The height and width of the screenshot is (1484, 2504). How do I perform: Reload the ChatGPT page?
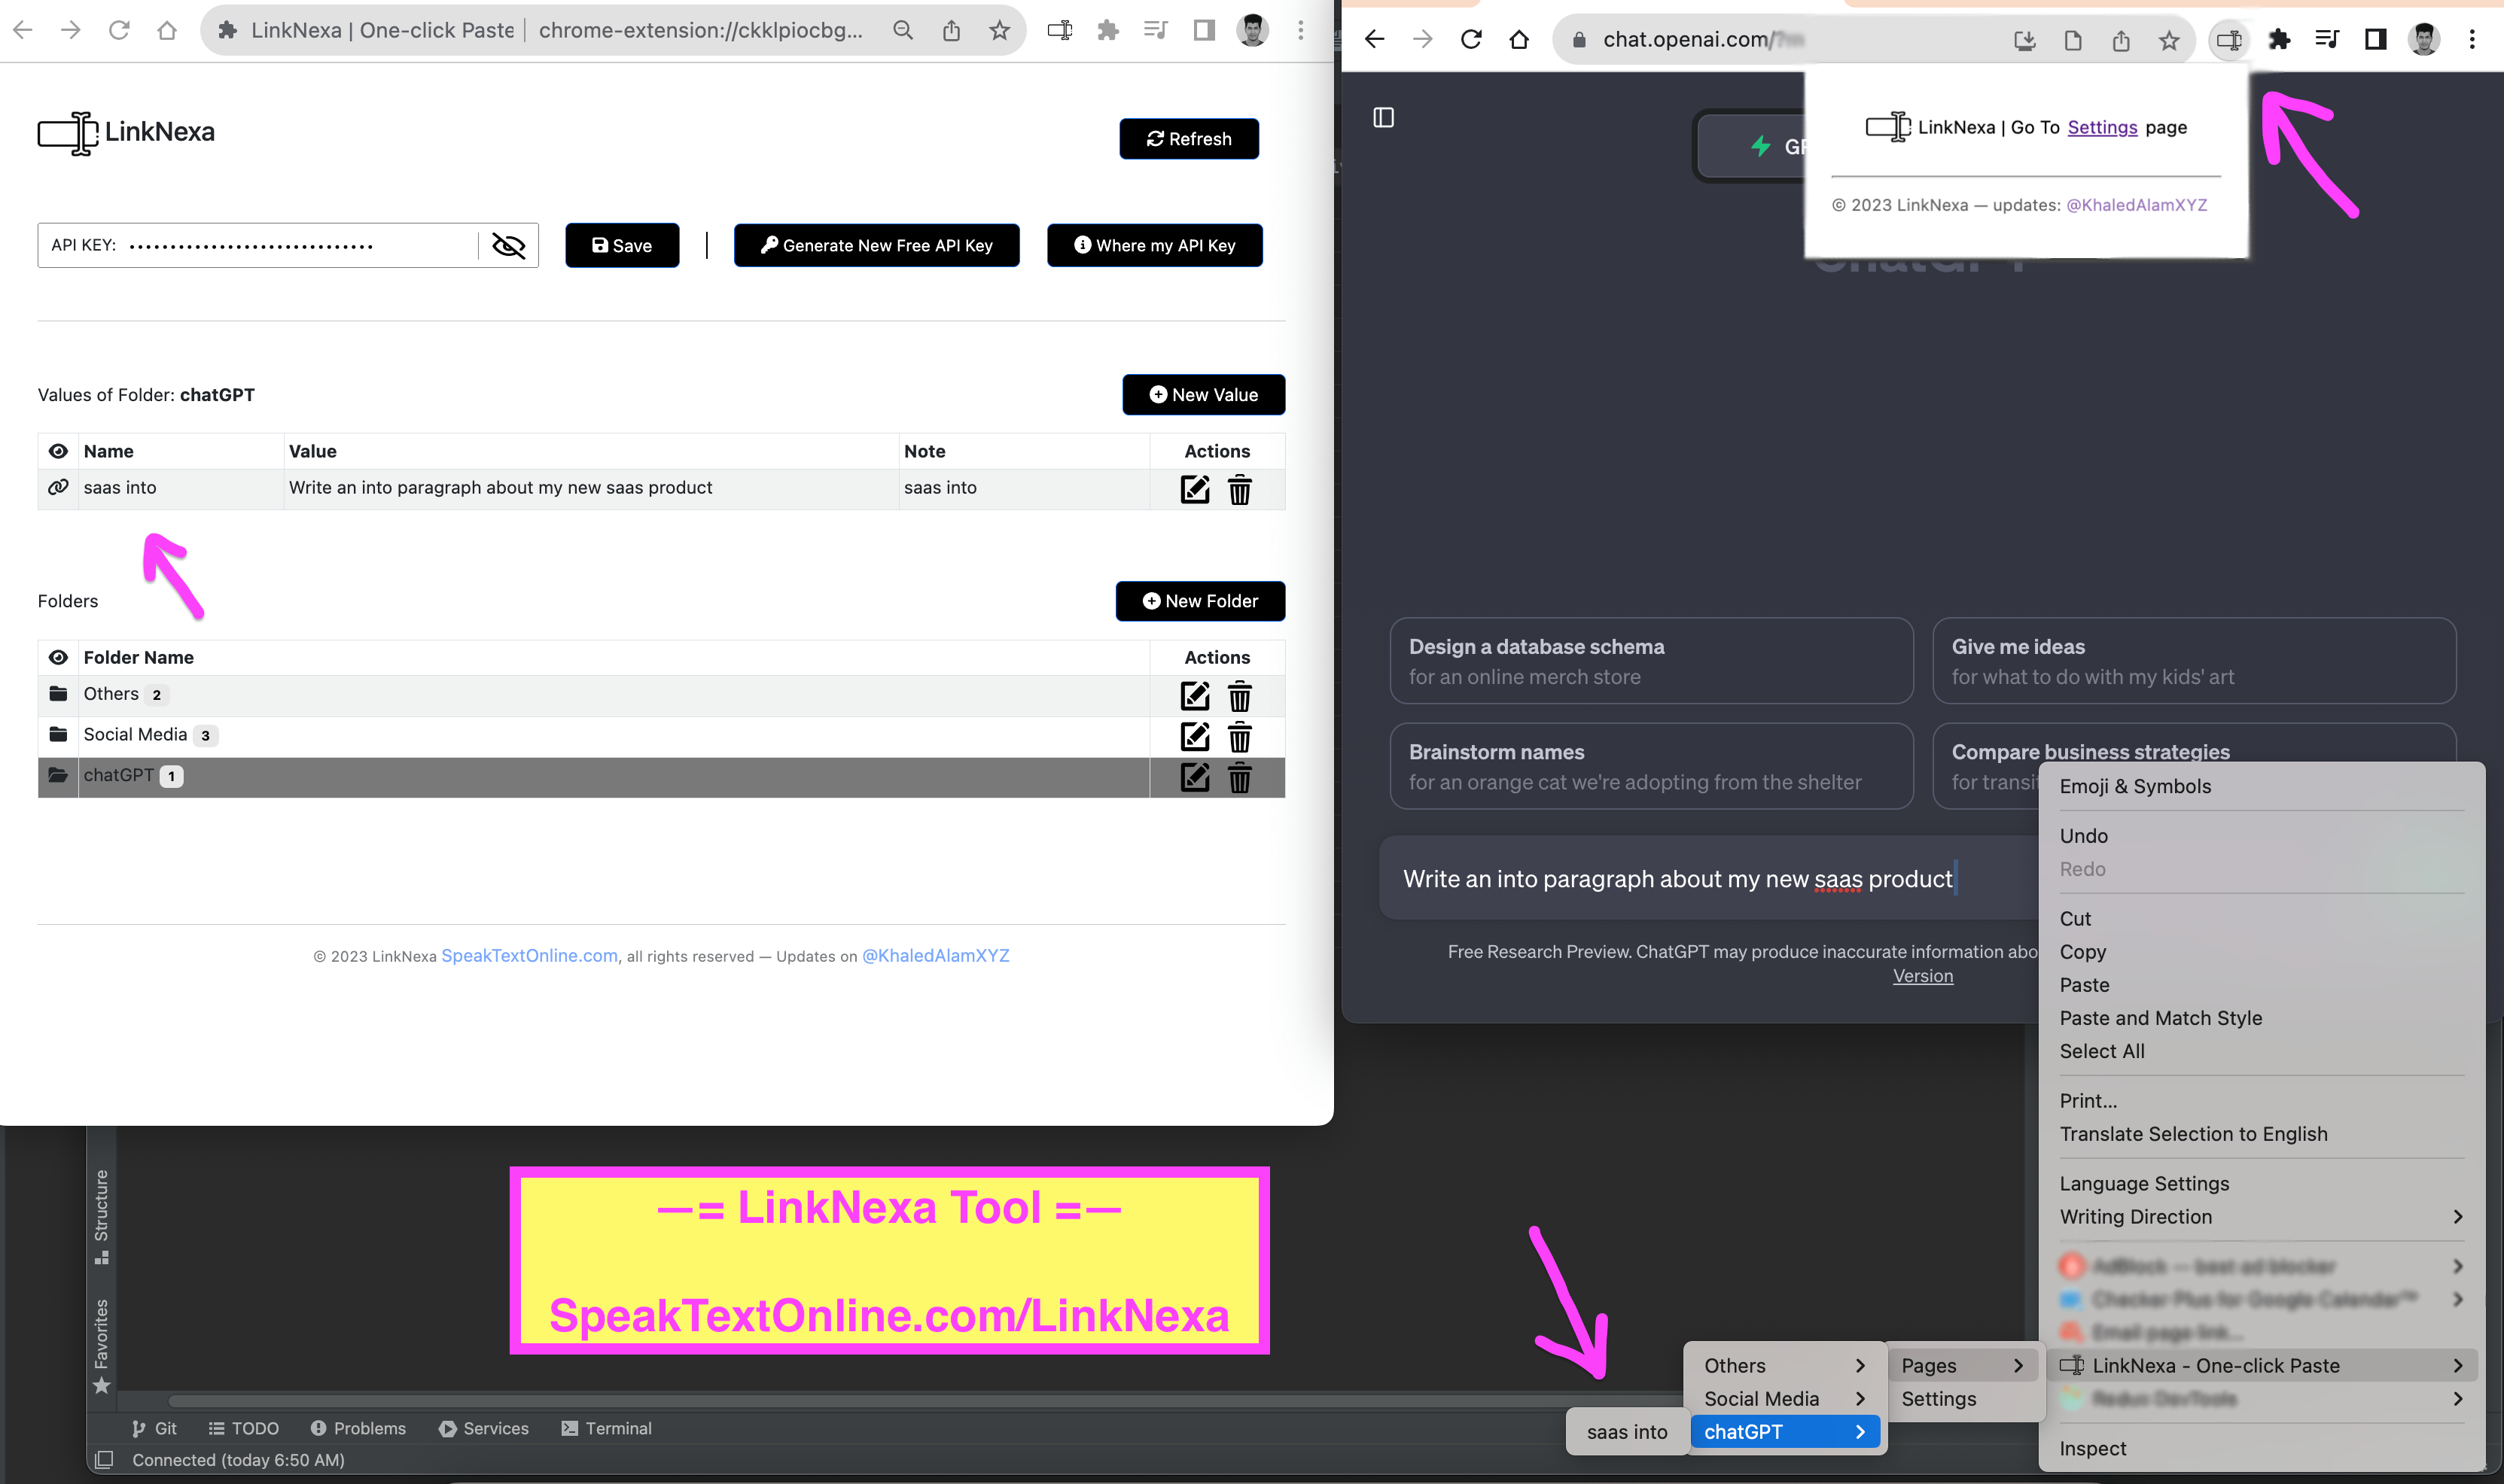pyautogui.click(x=1470, y=40)
